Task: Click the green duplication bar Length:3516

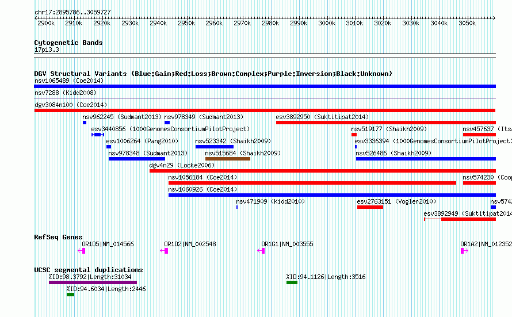Action: (292, 282)
